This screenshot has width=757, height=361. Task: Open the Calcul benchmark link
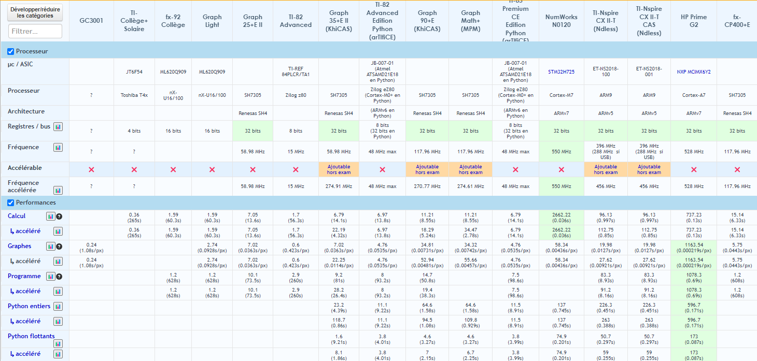point(17,216)
